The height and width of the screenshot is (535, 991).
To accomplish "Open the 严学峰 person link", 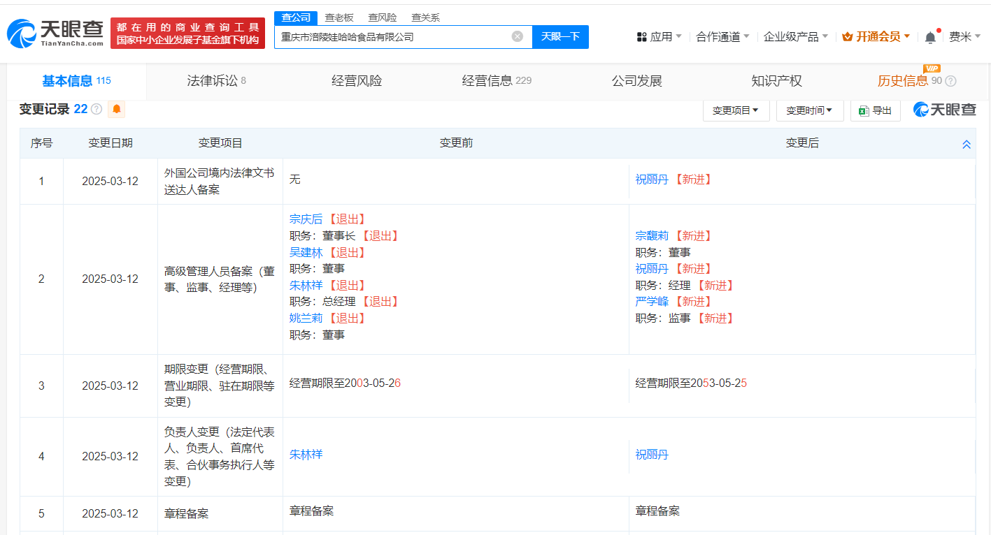I will pyautogui.click(x=652, y=302).
